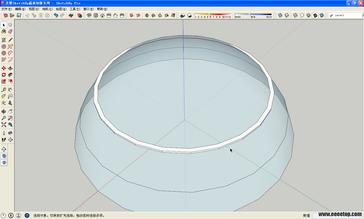Image resolution: width=364 pixels, height=219 pixels.
Task: Select the Tape Measure tool
Action: (4, 90)
